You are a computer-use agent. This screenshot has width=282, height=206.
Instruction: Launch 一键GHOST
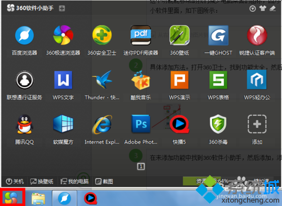pos(218,35)
